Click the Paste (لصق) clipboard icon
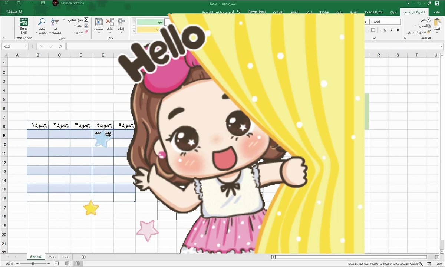 click(x=437, y=22)
